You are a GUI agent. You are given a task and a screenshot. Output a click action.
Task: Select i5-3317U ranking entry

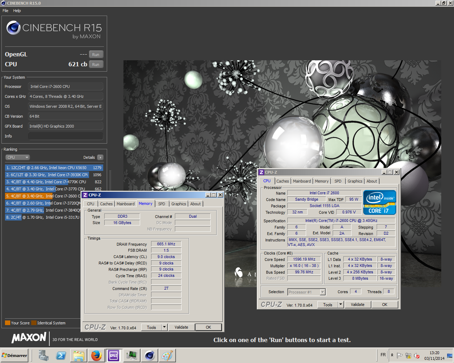pyautogui.click(x=43, y=217)
